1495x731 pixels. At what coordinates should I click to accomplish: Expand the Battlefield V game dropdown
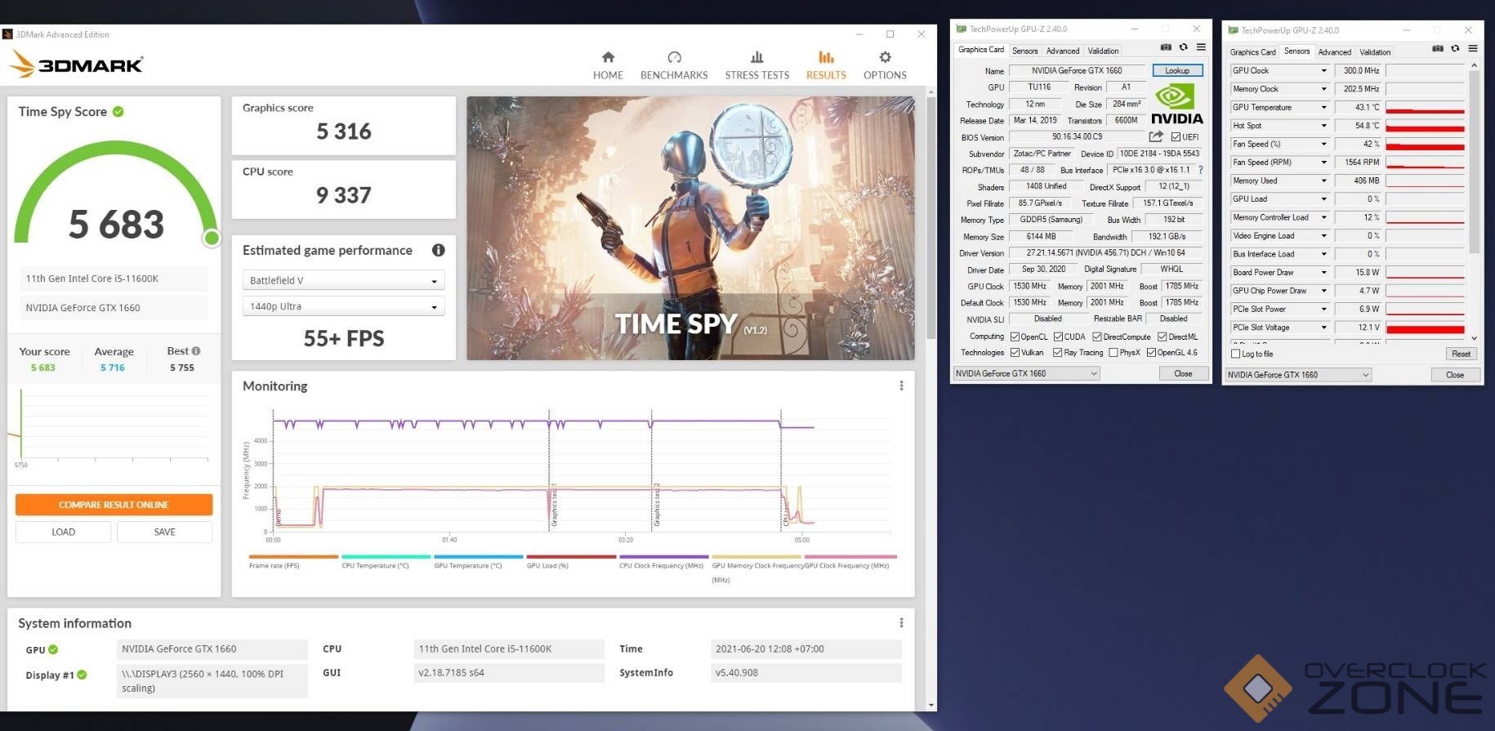pos(343,281)
